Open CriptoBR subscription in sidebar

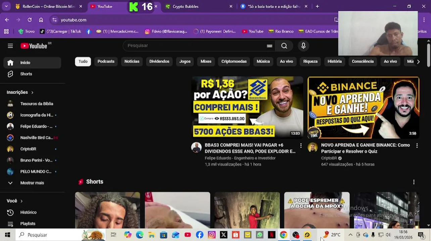pos(32,149)
